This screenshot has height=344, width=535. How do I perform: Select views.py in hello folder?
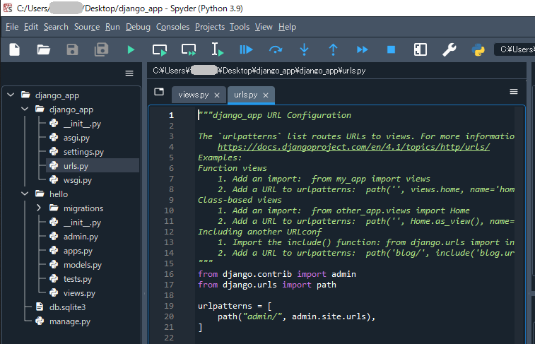tap(79, 293)
